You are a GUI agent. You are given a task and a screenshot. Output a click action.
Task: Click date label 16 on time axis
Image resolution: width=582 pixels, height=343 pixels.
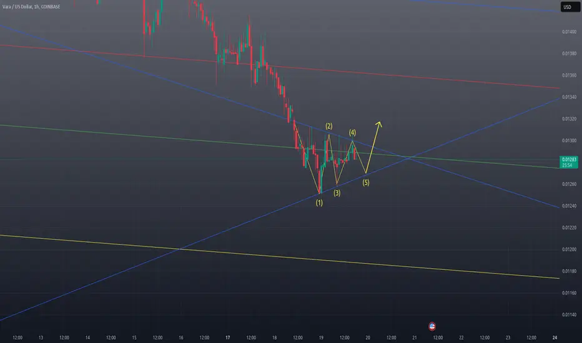(181, 338)
